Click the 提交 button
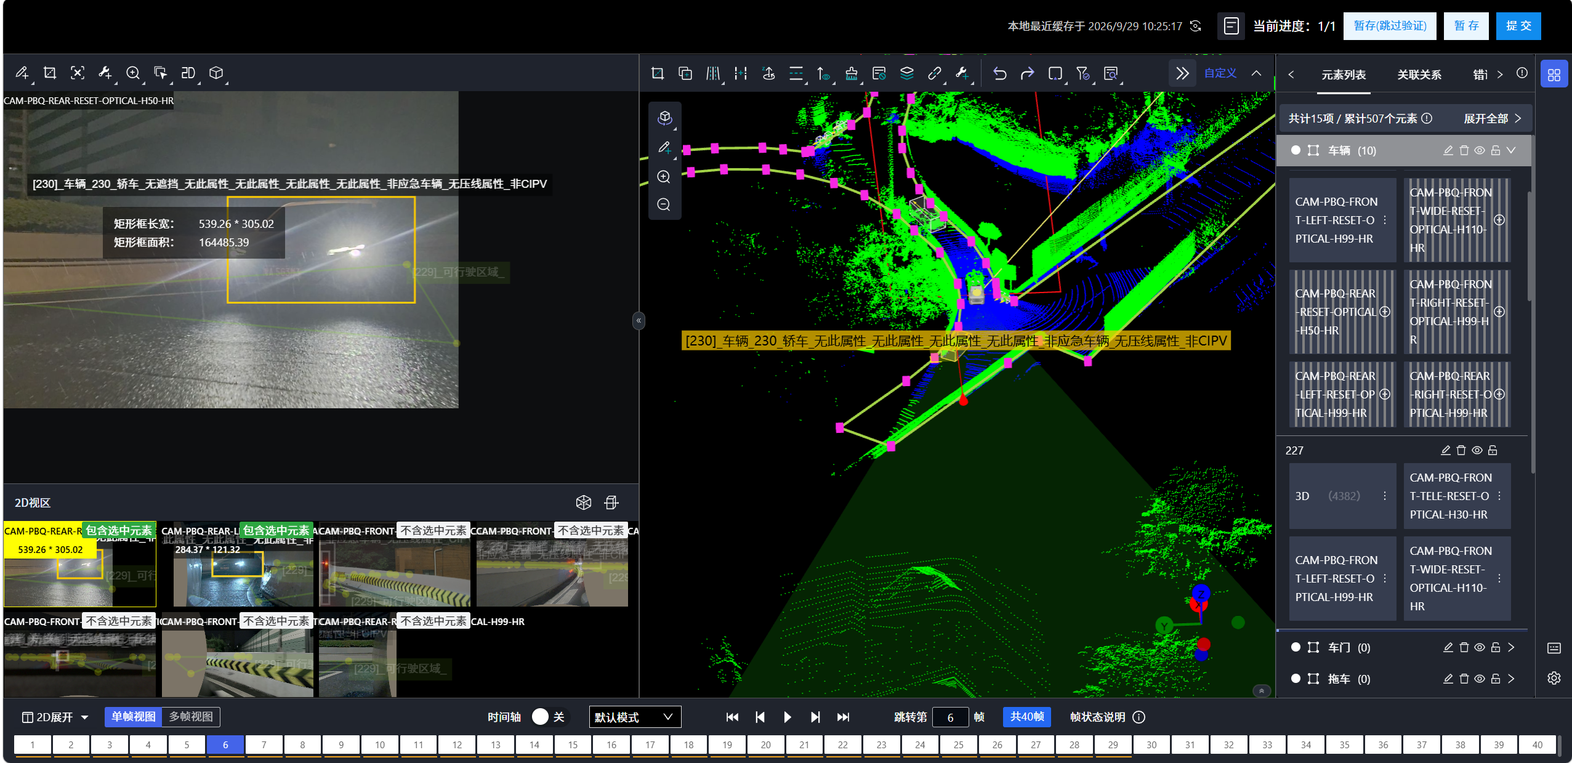The height and width of the screenshot is (763, 1572). (x=1518, y=26)
